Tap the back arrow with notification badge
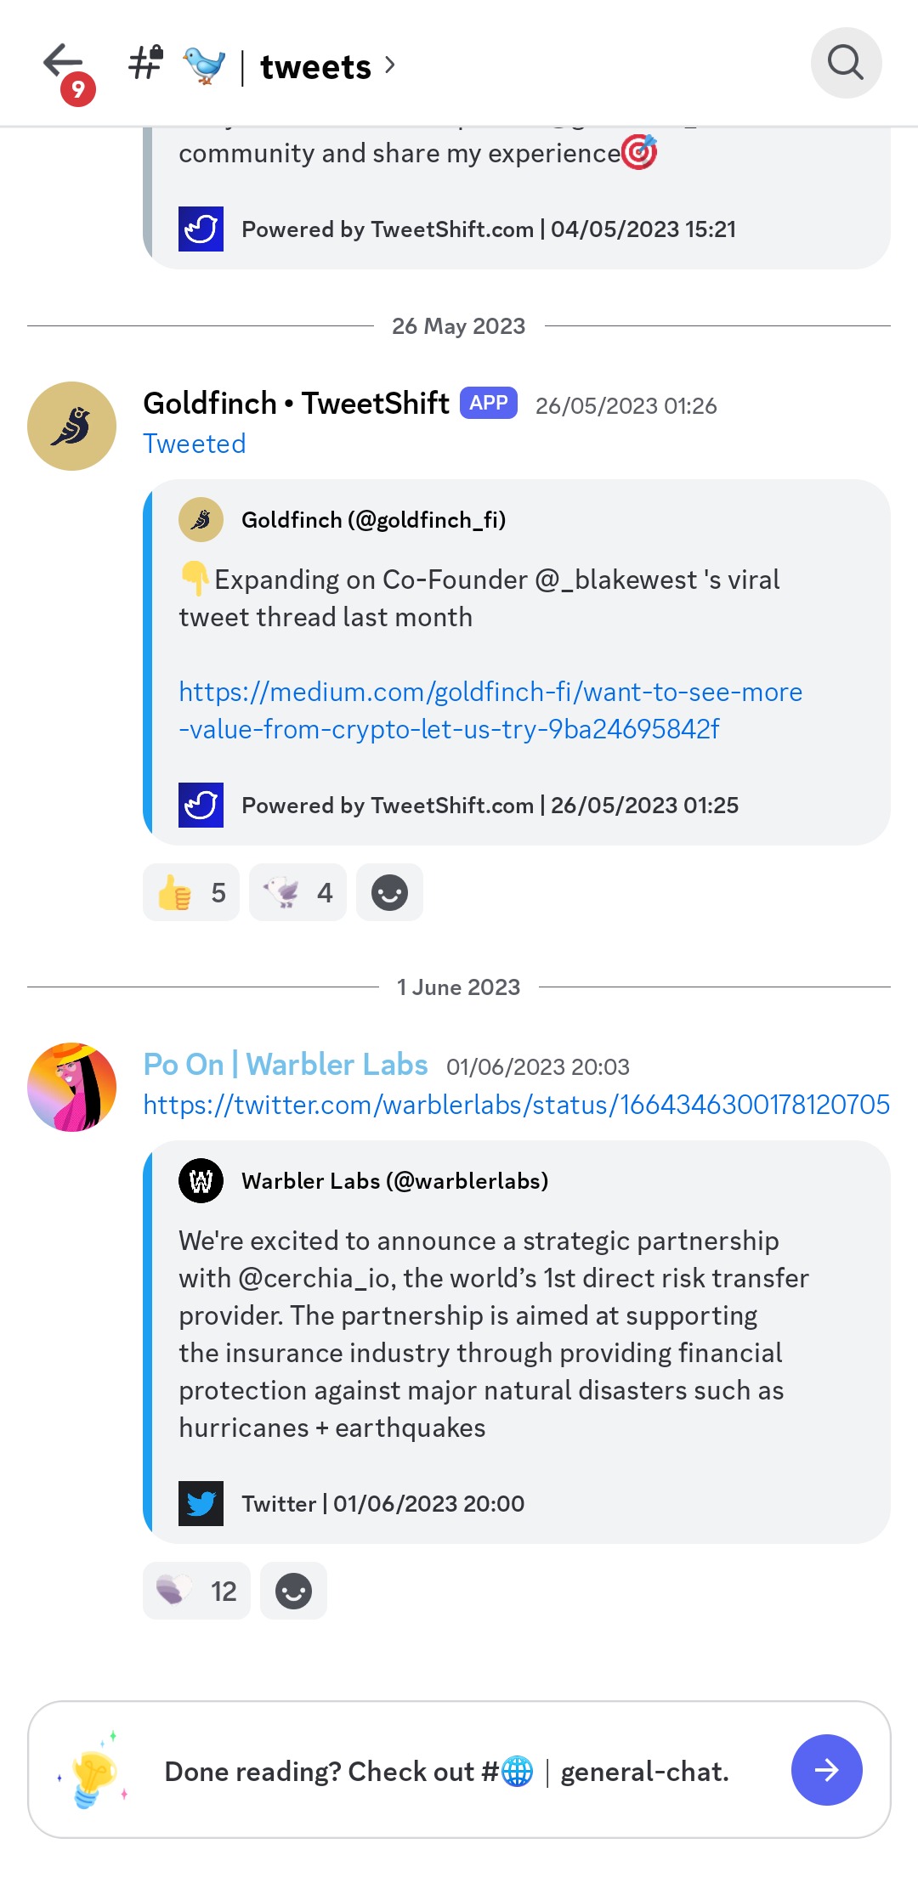The height and width of the screenshot is (1883, 918). 65,65
